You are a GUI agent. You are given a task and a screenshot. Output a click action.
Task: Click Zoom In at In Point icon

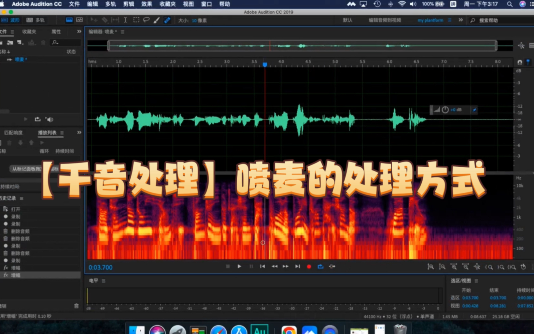pyautogui.click(x=489, y=267)
